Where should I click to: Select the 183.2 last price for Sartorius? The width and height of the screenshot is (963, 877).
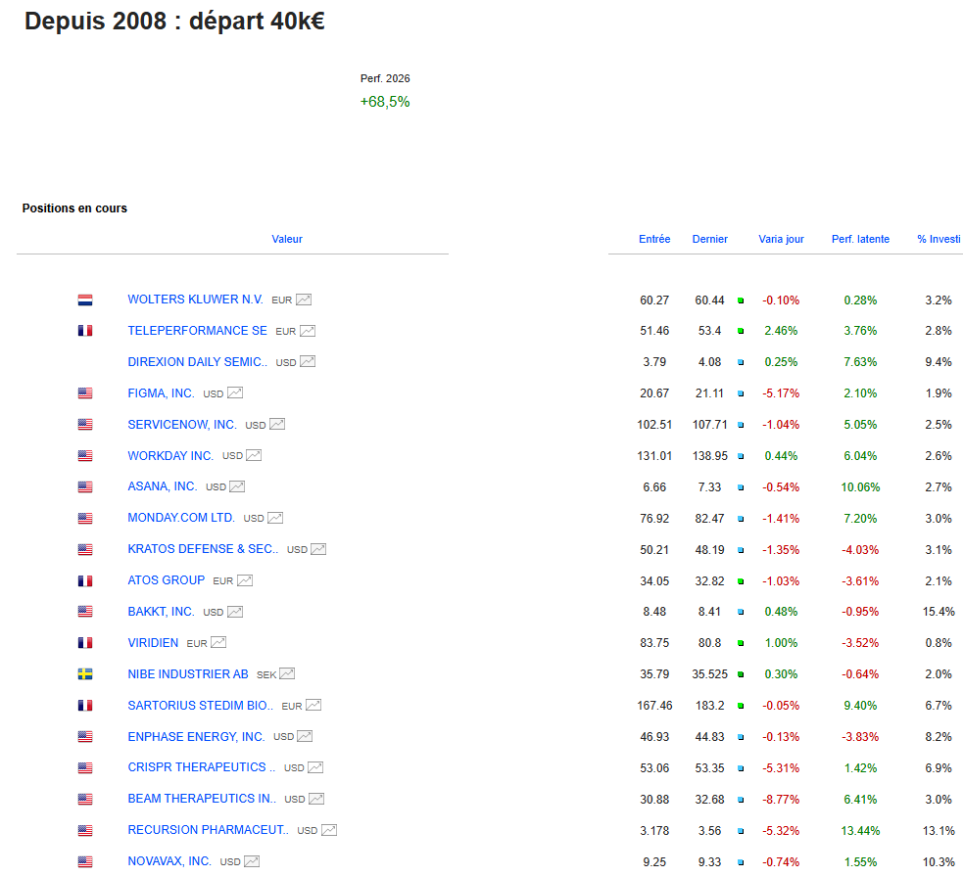tap(709, 706)
